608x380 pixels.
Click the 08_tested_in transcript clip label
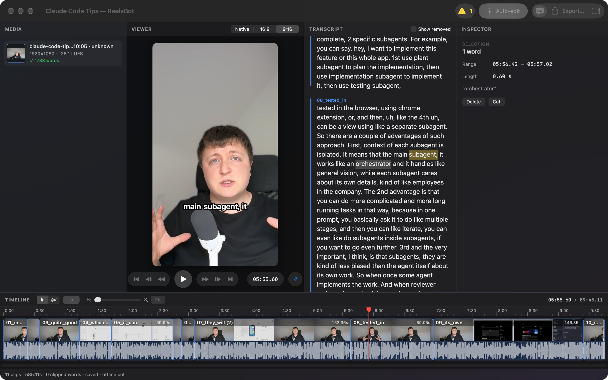click(331, 100)
